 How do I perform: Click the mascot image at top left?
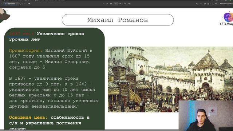(5, 16)
